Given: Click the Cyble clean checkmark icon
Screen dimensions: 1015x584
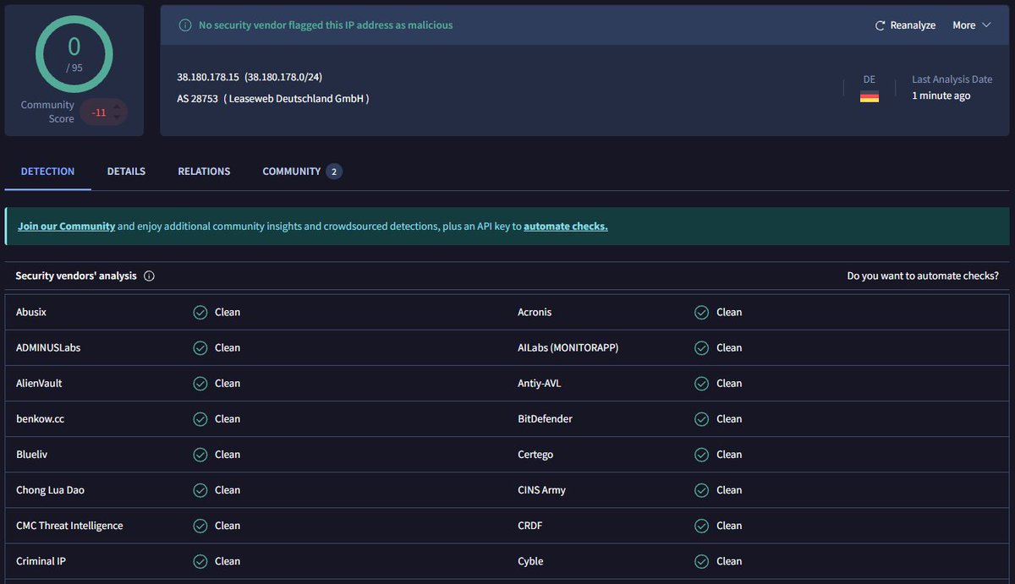Looking at the screenshot, I should click(x=702, y=561).
